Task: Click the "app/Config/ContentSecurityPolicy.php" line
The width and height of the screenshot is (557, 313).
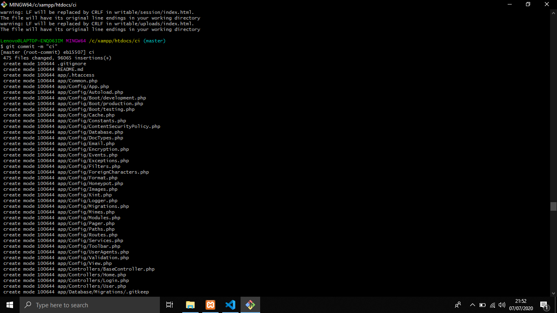Action: pyautogui.click(x=82, y=126)
